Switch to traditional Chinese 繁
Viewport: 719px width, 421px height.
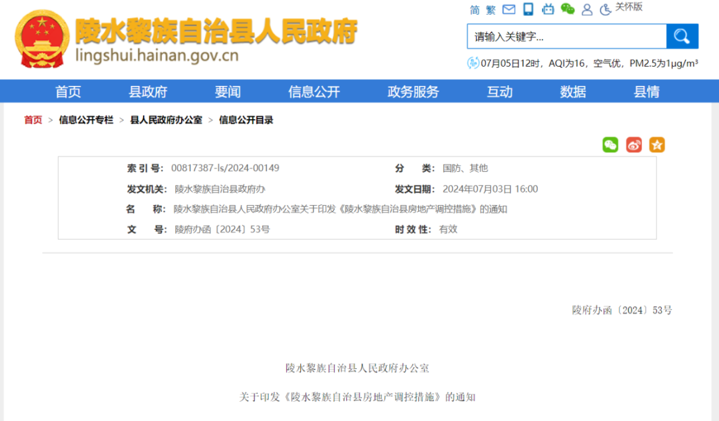click(x=490, y=9)
